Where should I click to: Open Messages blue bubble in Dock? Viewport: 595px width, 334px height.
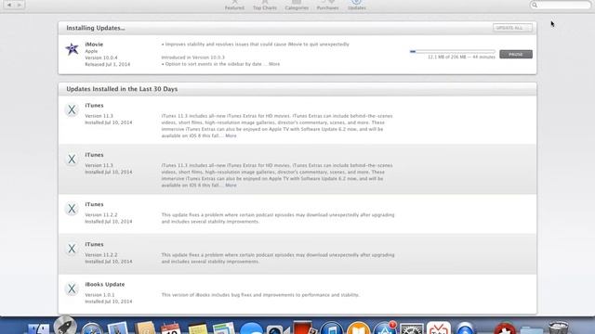coord(251,328)
